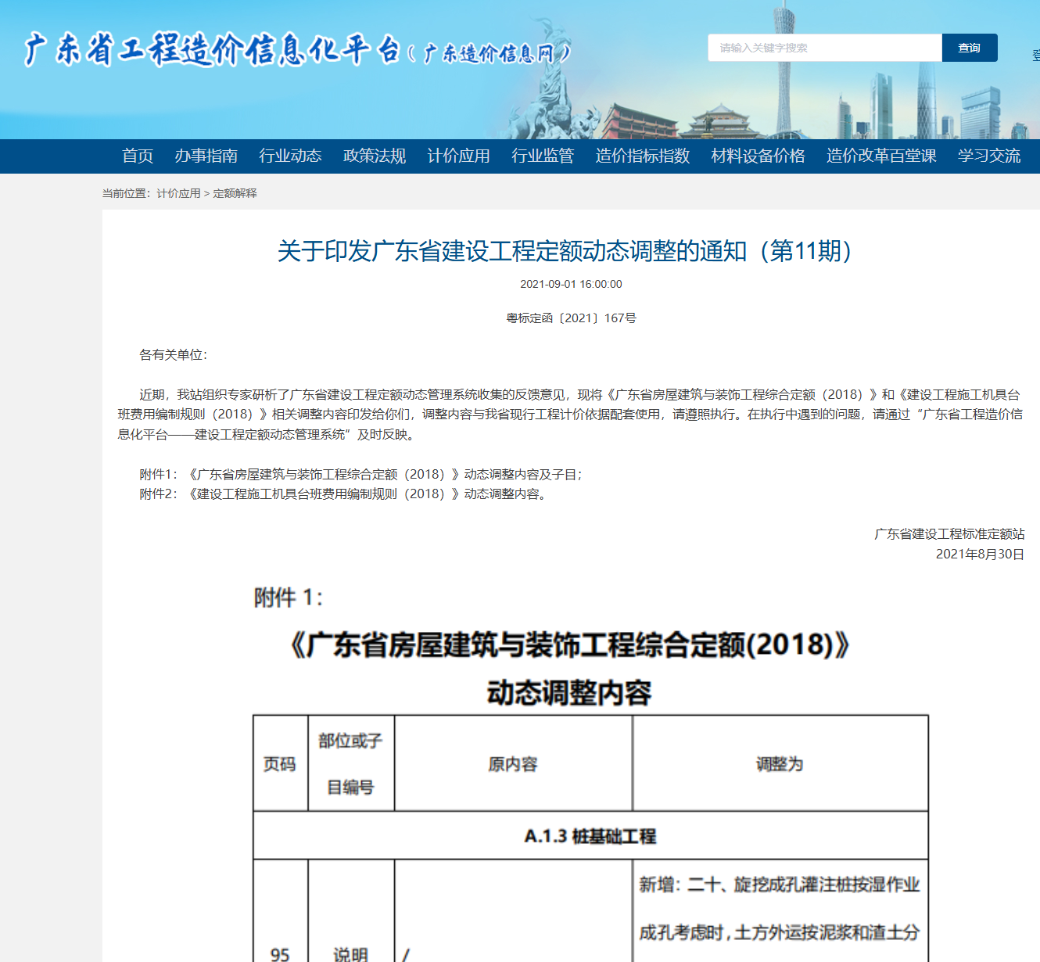Go to 行业动态 in navigation bar

(290, 156)
